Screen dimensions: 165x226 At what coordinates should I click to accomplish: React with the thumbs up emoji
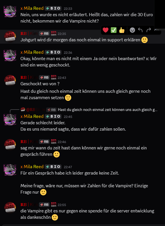[122, 30]
